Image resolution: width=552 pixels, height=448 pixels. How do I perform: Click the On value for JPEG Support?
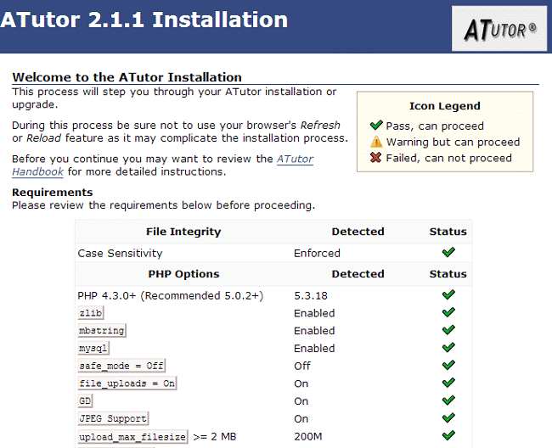[301, 419]
